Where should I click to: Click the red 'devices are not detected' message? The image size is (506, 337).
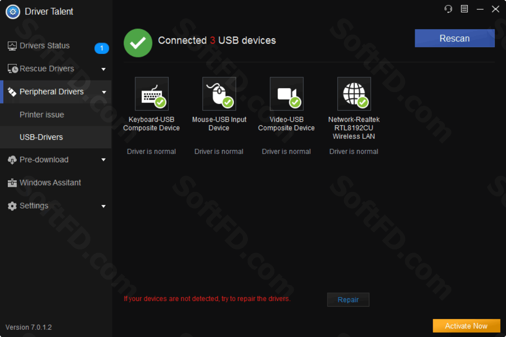click(207, 299)
